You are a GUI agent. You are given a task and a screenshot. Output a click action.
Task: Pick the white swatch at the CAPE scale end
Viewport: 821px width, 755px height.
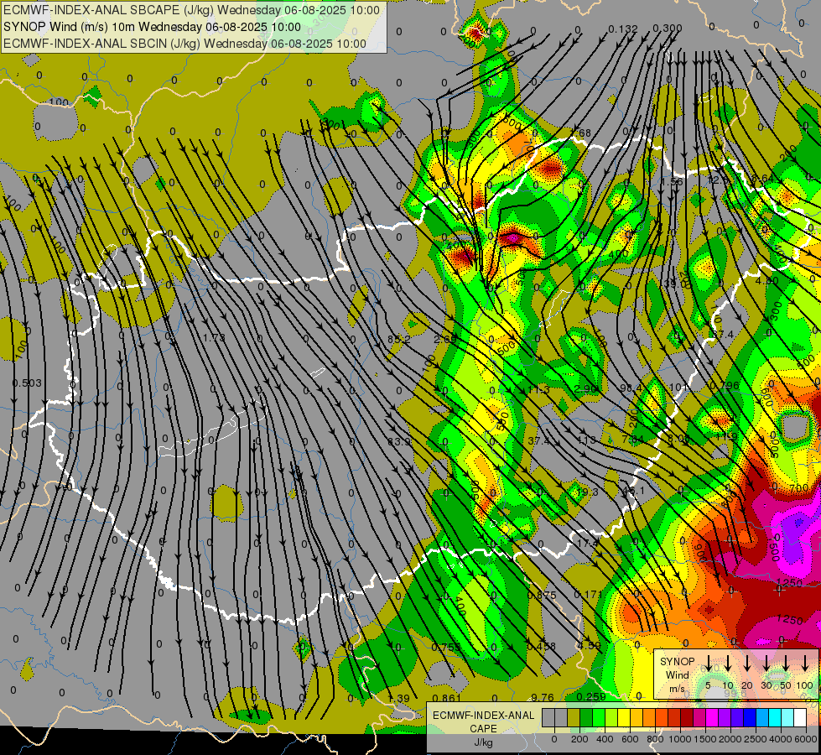pyautogui.click(x=800, y=718)
